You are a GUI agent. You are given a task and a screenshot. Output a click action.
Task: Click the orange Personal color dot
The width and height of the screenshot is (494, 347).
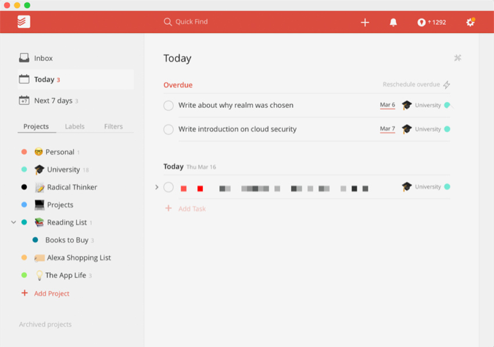point(24,152)
